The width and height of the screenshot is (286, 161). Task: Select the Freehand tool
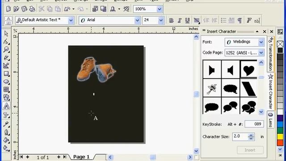(x=6, y=58)
